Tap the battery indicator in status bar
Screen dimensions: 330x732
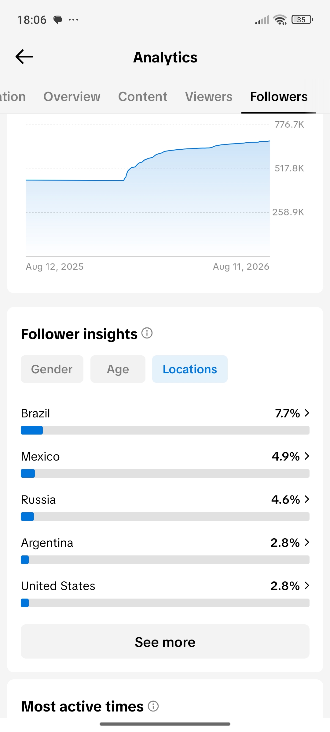point(302,20)
